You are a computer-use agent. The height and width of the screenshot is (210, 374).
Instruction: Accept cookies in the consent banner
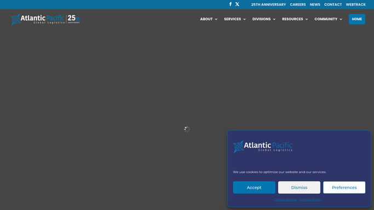point(254,188)
